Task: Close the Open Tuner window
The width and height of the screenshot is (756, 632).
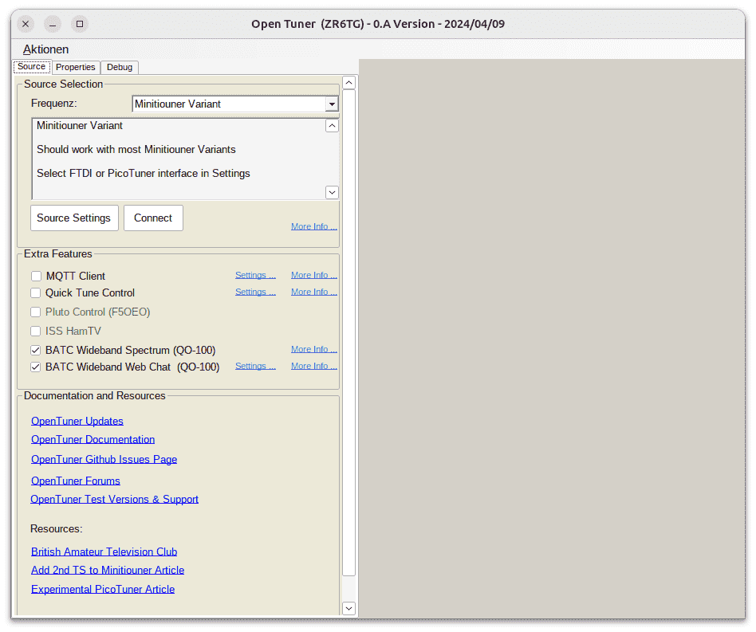Action: coord(26,24)
